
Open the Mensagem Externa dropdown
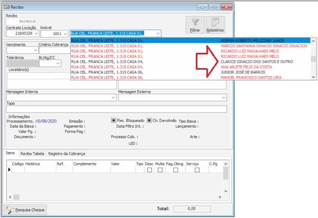coord(224,98)
